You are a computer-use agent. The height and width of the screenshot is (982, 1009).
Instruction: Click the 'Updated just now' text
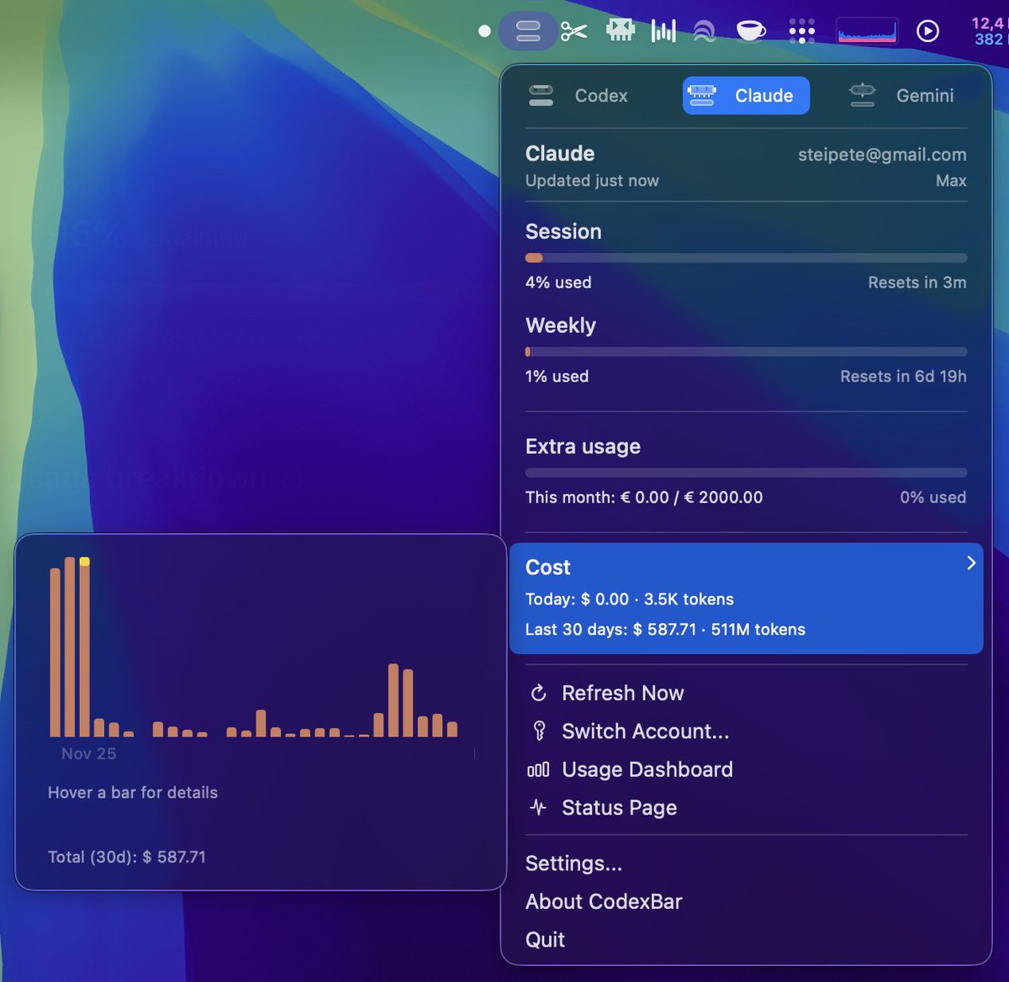[592, 181]
